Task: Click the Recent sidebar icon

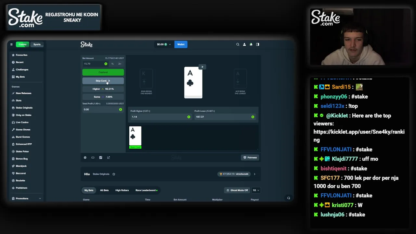Action: pos(13,62)
